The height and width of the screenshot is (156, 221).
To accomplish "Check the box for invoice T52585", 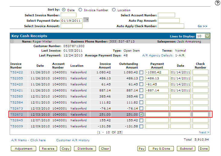I will click(142, 96).
